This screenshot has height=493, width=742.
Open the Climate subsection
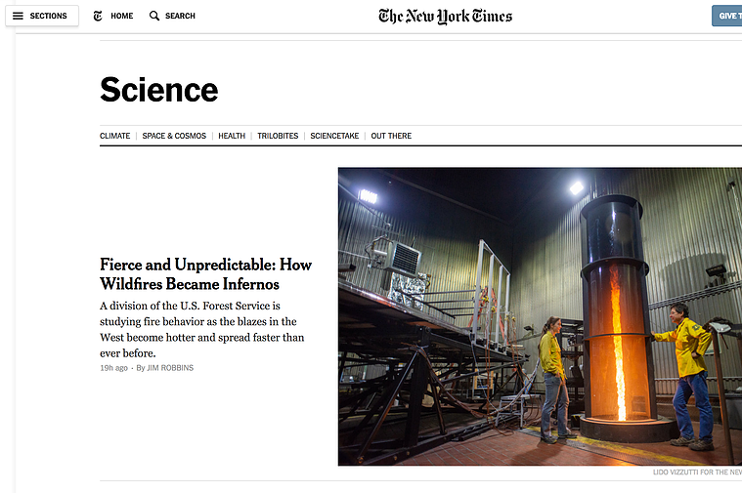115,136
